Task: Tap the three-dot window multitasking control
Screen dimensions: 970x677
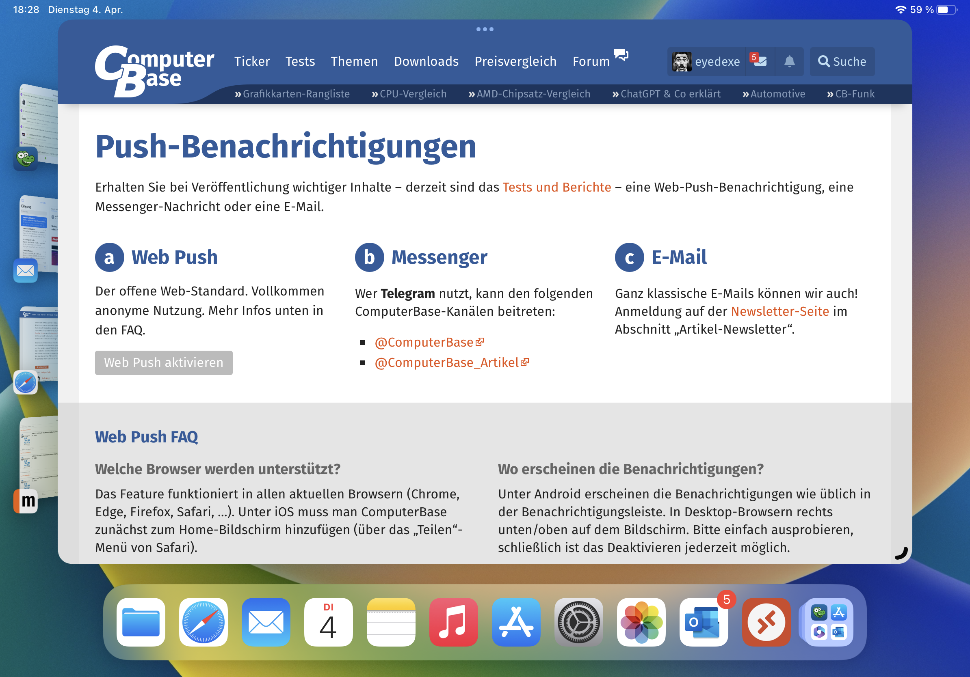Action: (x=485, y=29)
